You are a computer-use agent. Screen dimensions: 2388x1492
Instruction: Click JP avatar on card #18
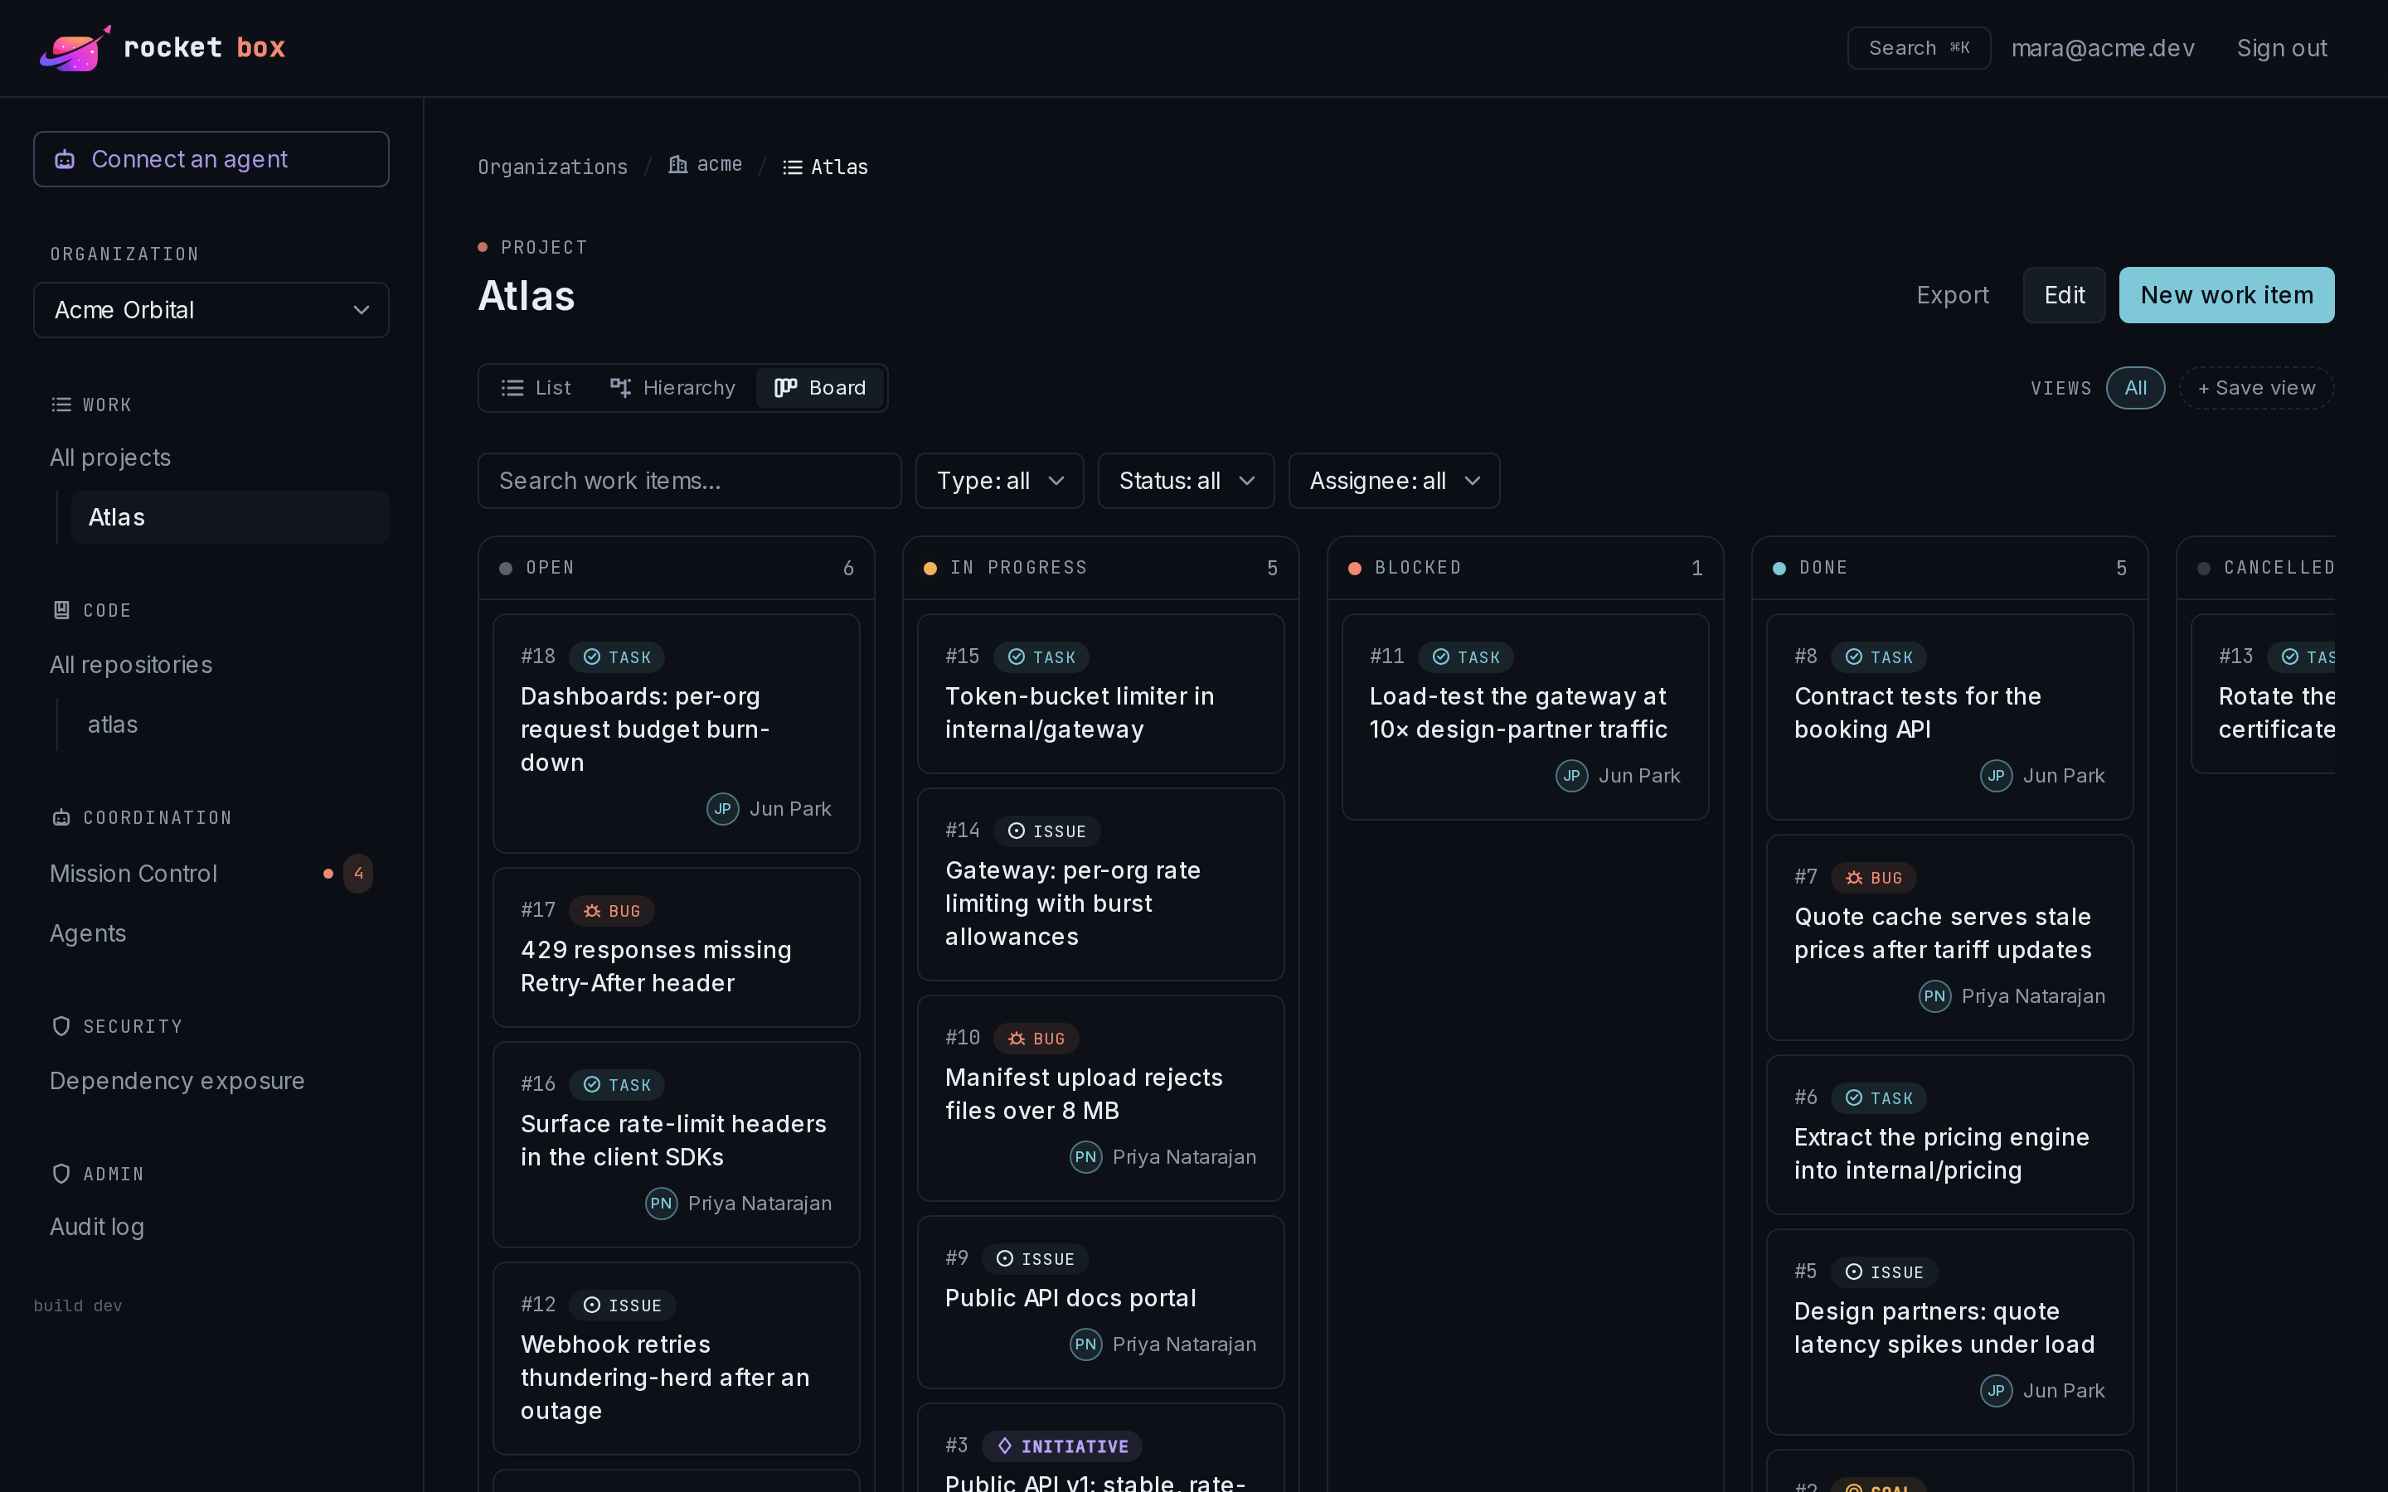tap(722, 809)
